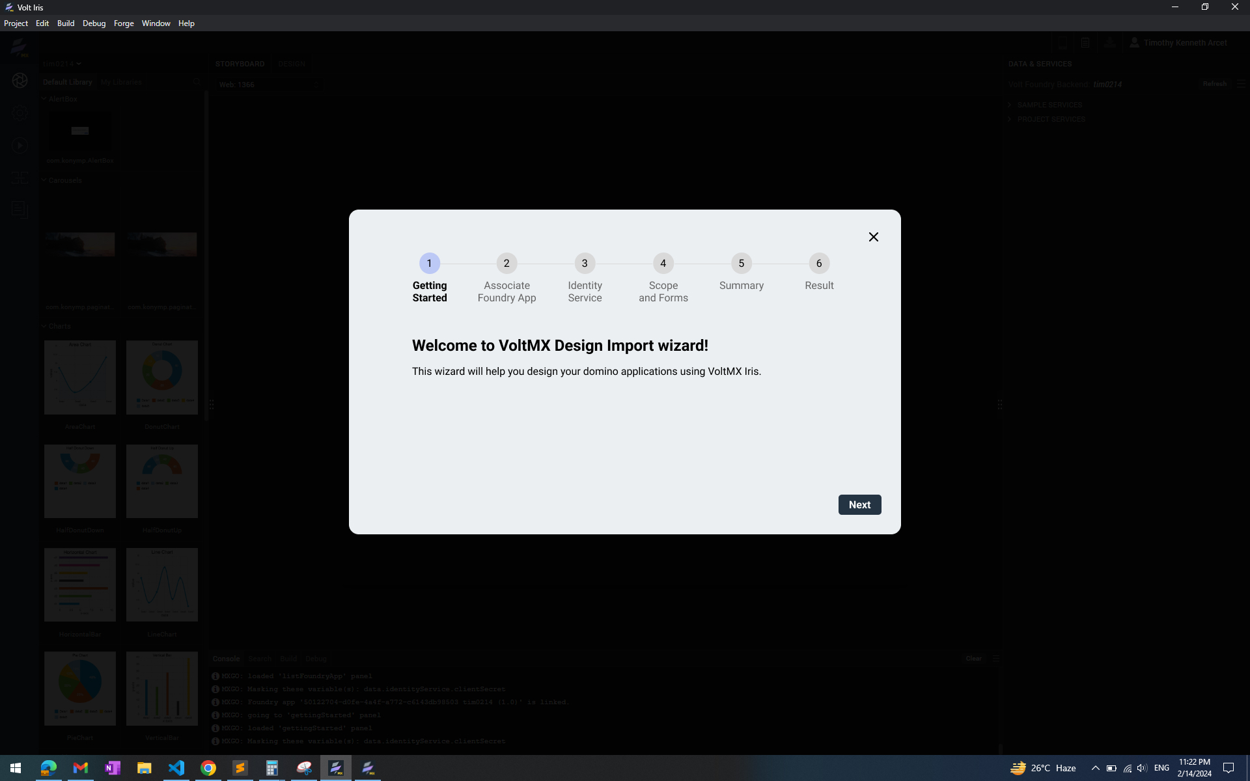Image resolution: width=1250 pixels, height=781 pixels.
Task: Open the grid layout sidebar icon
Action: 20,177
